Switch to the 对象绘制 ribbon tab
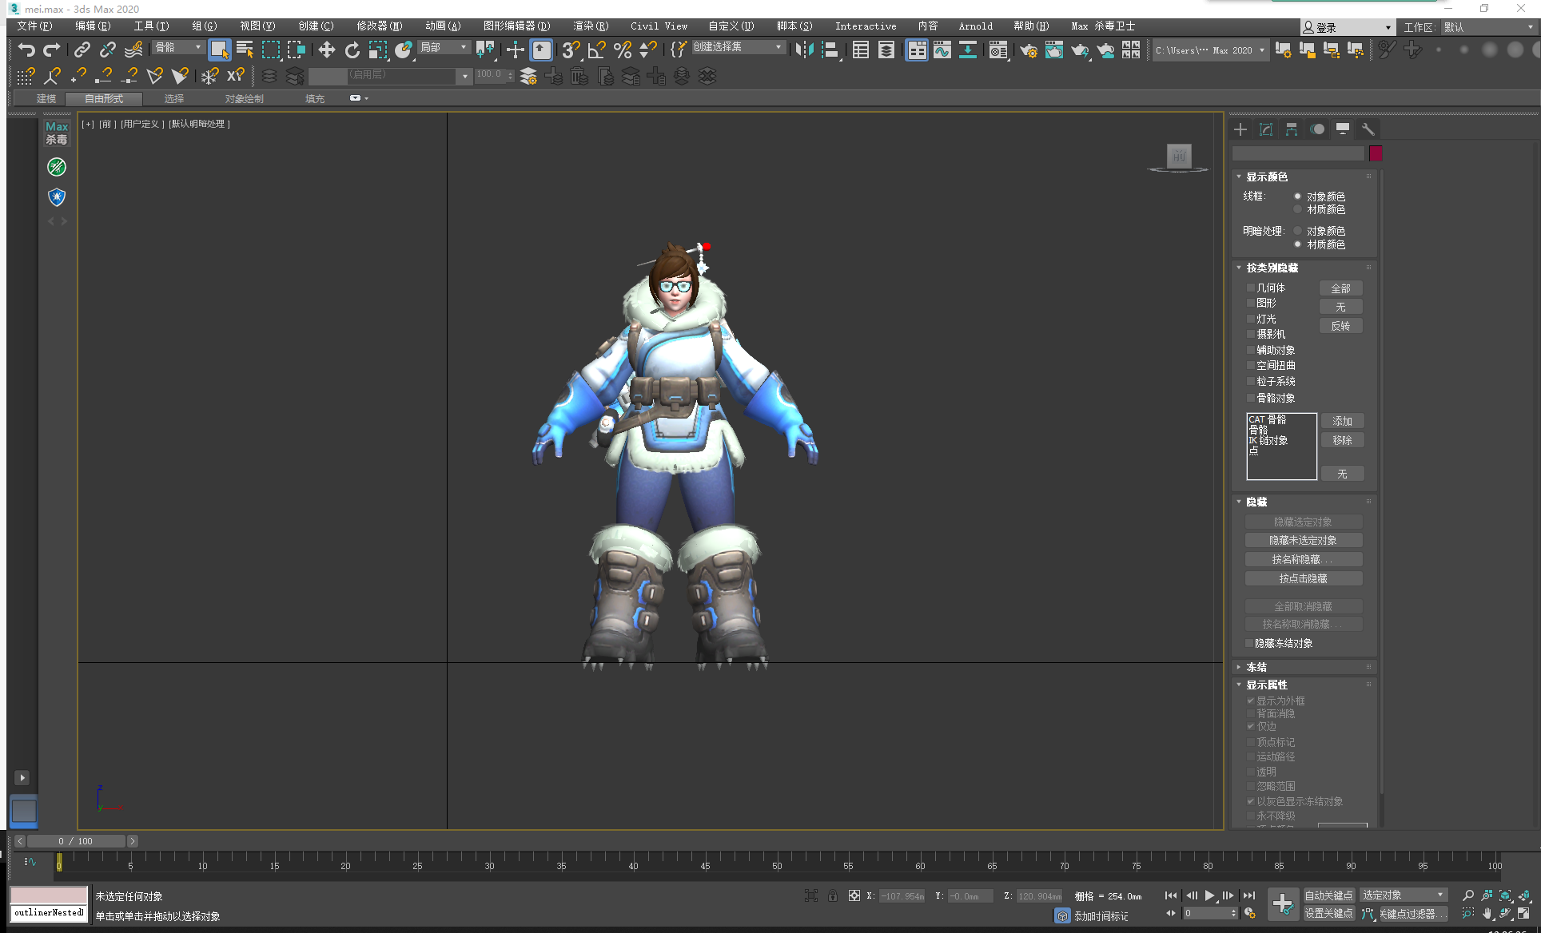The height and width of the screenshot is (933, 1541). pos(244,99)
